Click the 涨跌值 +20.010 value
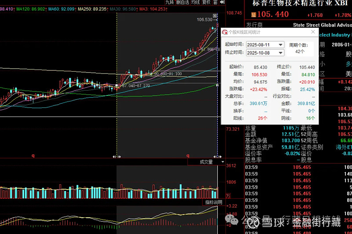This screenshot has width=352, height=234. (x=307, y=82)
